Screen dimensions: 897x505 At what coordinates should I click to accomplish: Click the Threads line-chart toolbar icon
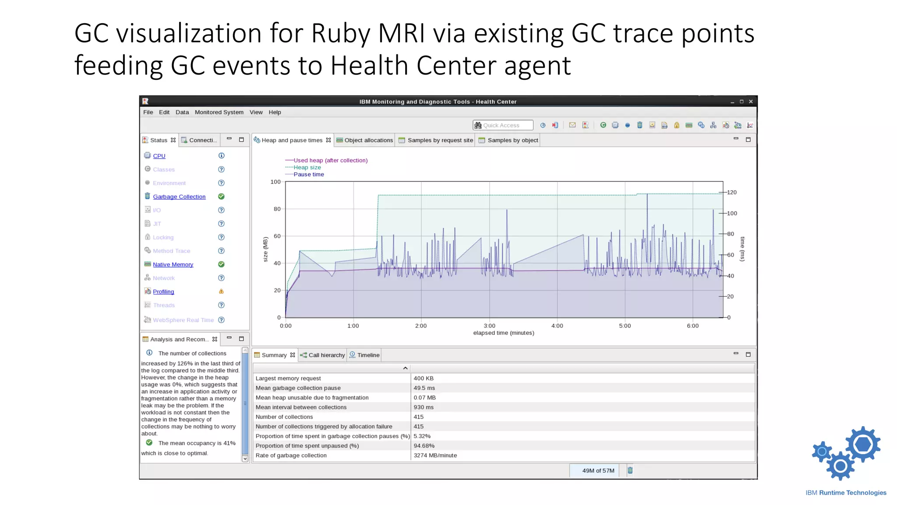click(750, 125)
